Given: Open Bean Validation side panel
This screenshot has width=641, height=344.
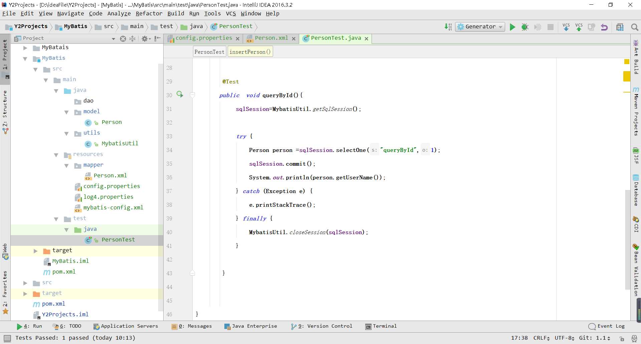Looking at the screenshot, I should pos(636,270).
